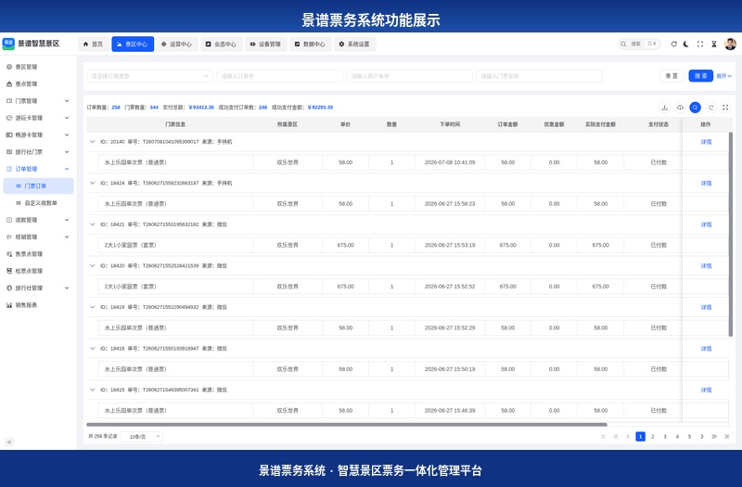Image resolution: width=742 pixels, height=487 pixels.
Task: Open the user avatar menu
Action: 731,44
